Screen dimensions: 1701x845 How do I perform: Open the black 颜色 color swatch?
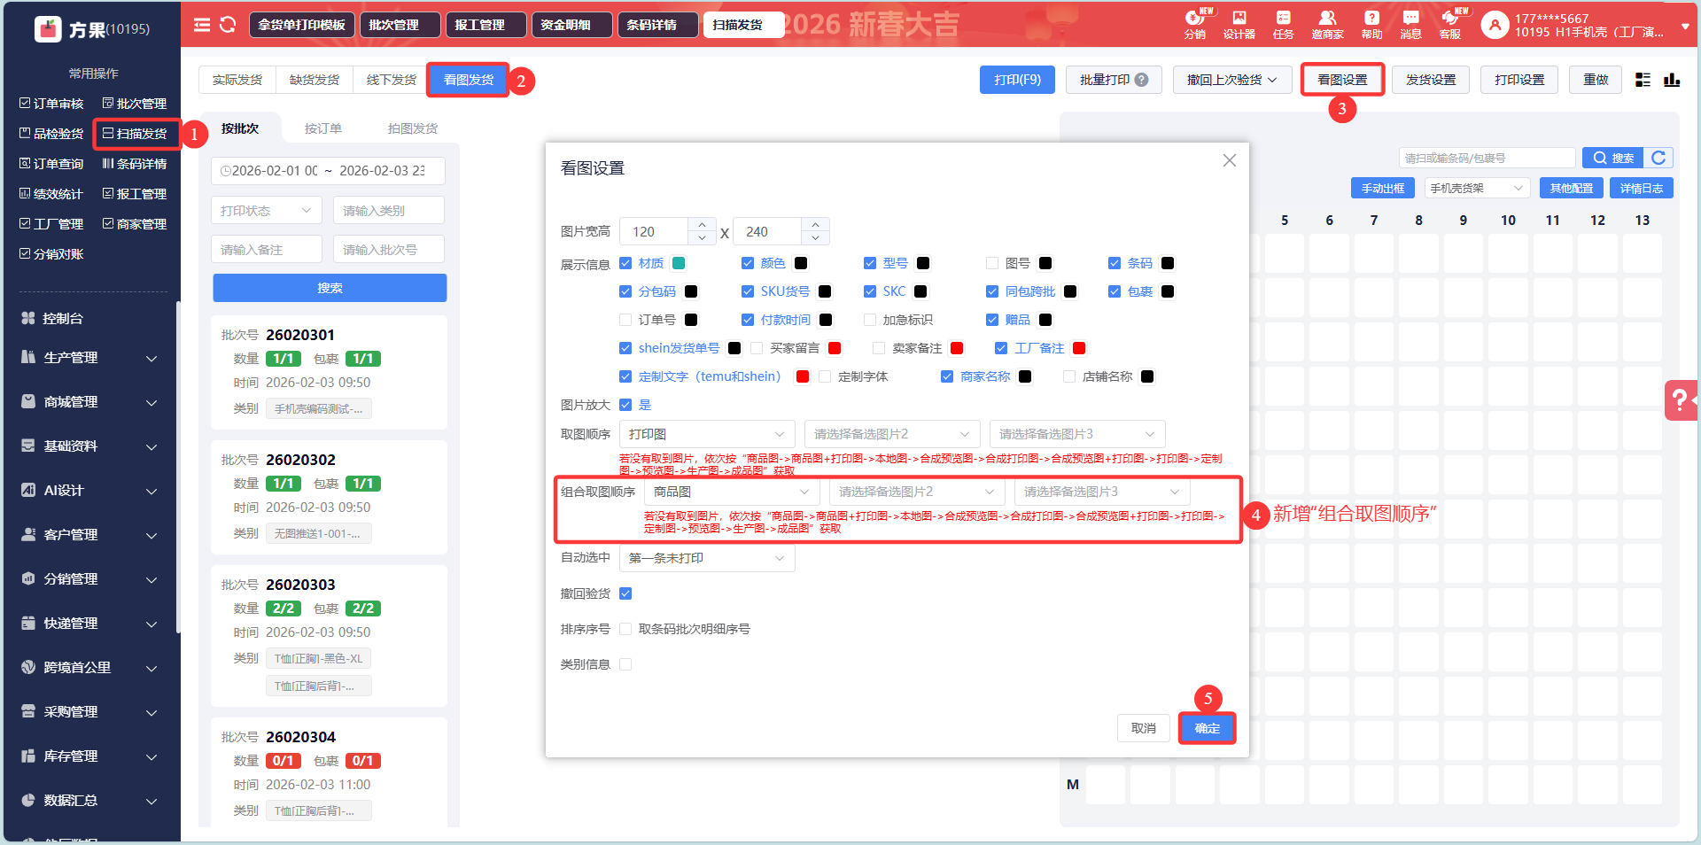point(801,263)
